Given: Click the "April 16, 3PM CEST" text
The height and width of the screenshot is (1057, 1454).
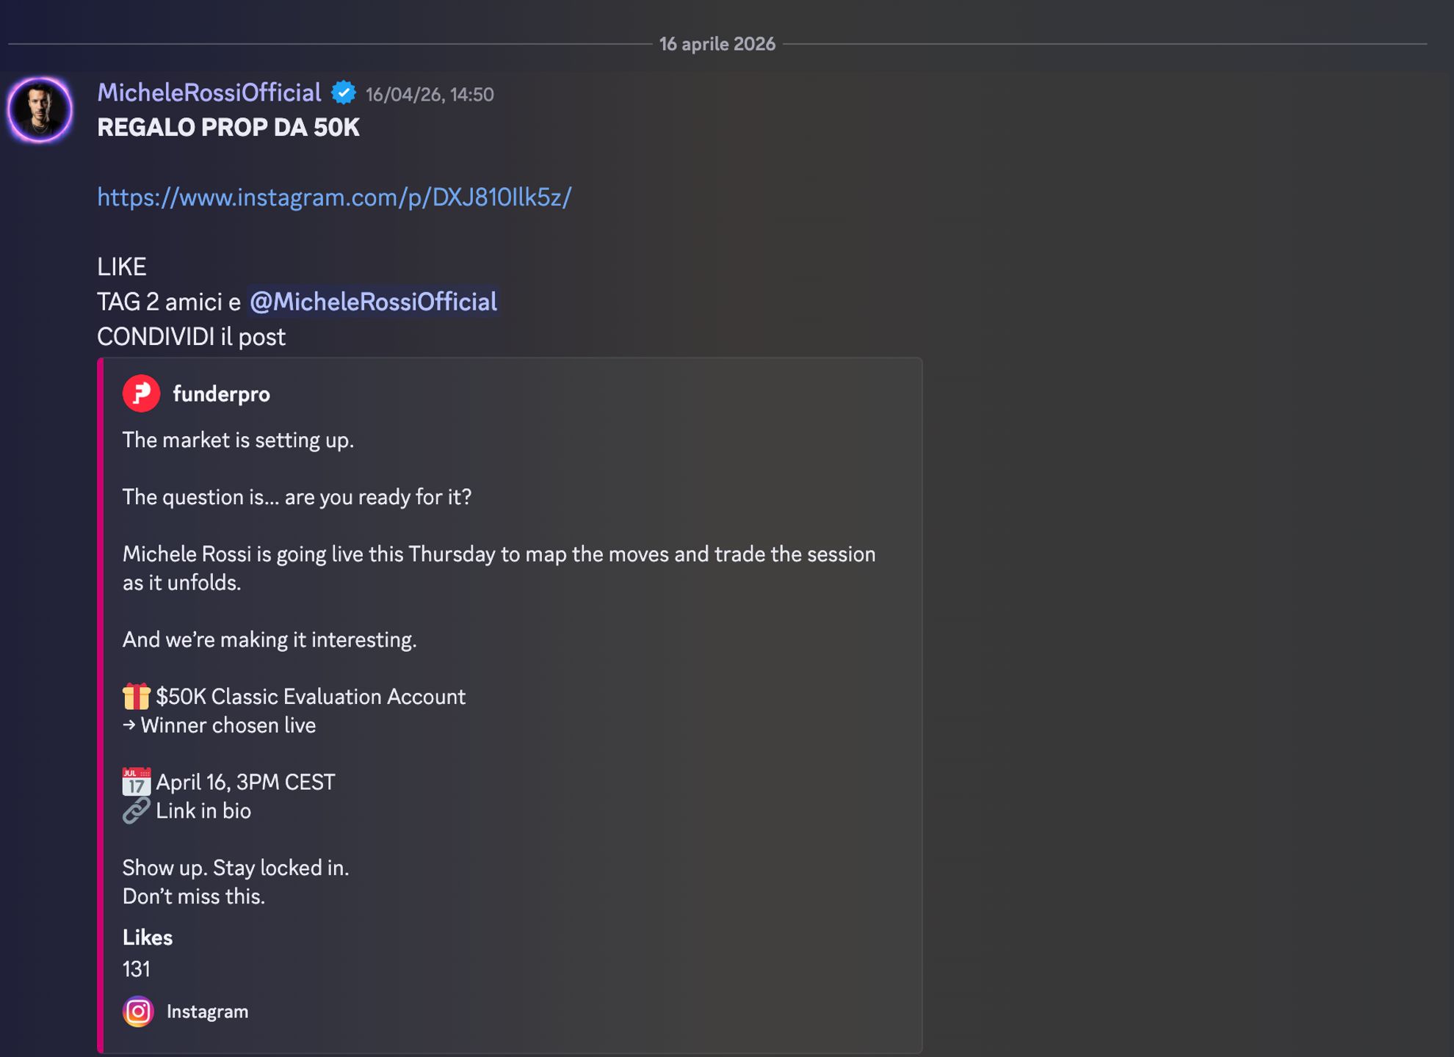Looking at the screenshot, I should [245, 782].
